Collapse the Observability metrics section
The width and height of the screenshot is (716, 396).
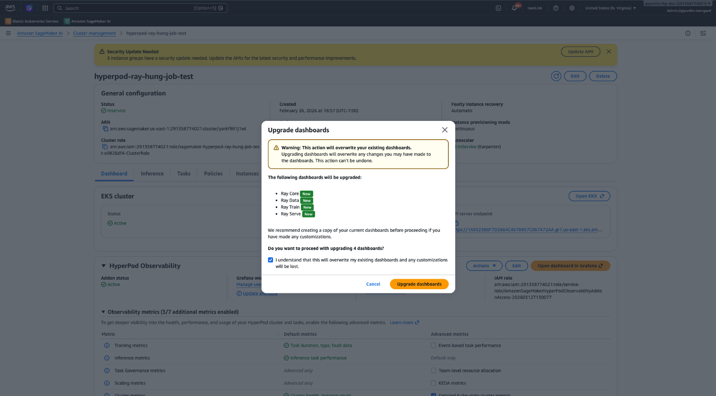[x=103, y=312]
